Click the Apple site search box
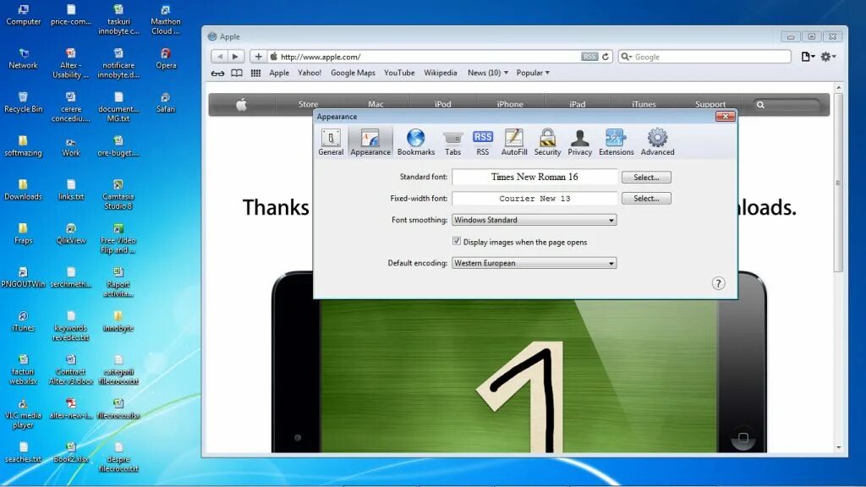 point(787,105)
